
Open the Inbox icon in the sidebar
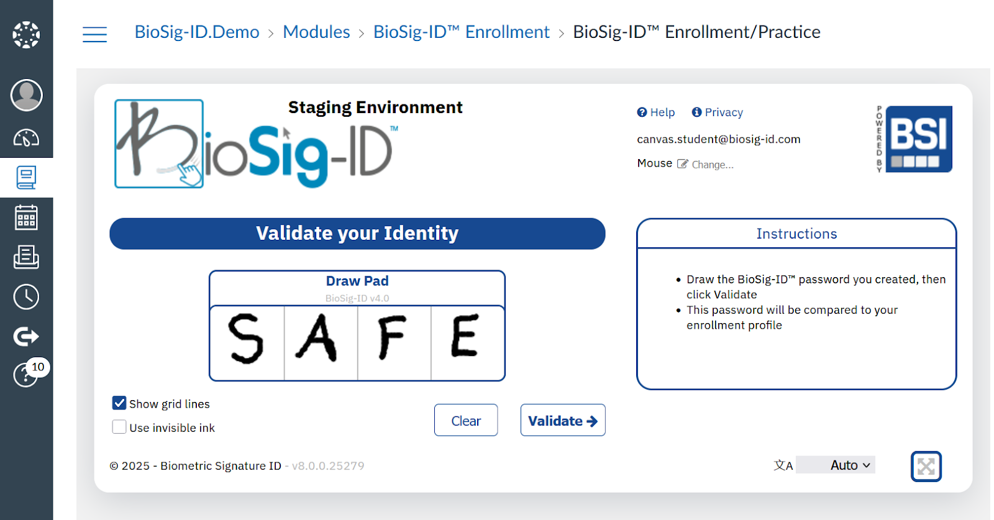click(x=27, y=257)
